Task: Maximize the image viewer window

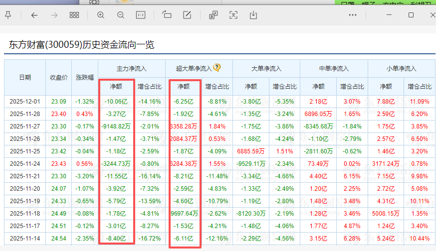Action: click(x=411, y=15)
